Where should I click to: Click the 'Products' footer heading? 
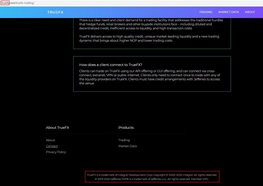pos(126,127)
